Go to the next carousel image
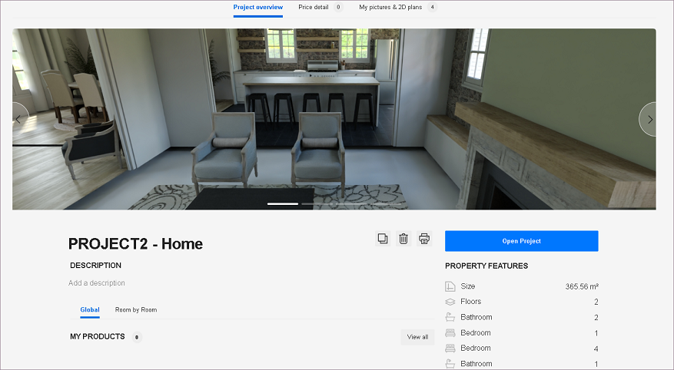The height and width of the screenshot is (370, 674). pyautogui.click(x=649, y=119)
